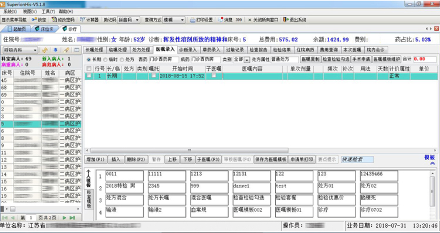Go to previous page of patient list
The image size is (440, 233).
point(13,218)
